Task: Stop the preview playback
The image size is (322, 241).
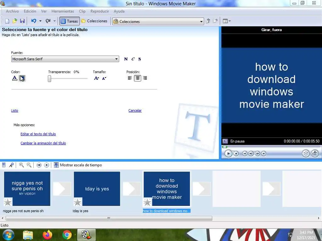Action: [x=236, y=153]
